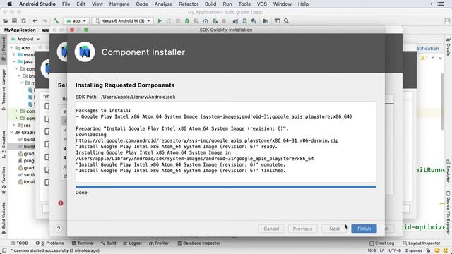Open the Build menu
452x254 pixels.
click(210, 4)
